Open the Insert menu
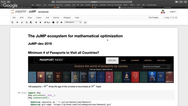 [39, 18]
